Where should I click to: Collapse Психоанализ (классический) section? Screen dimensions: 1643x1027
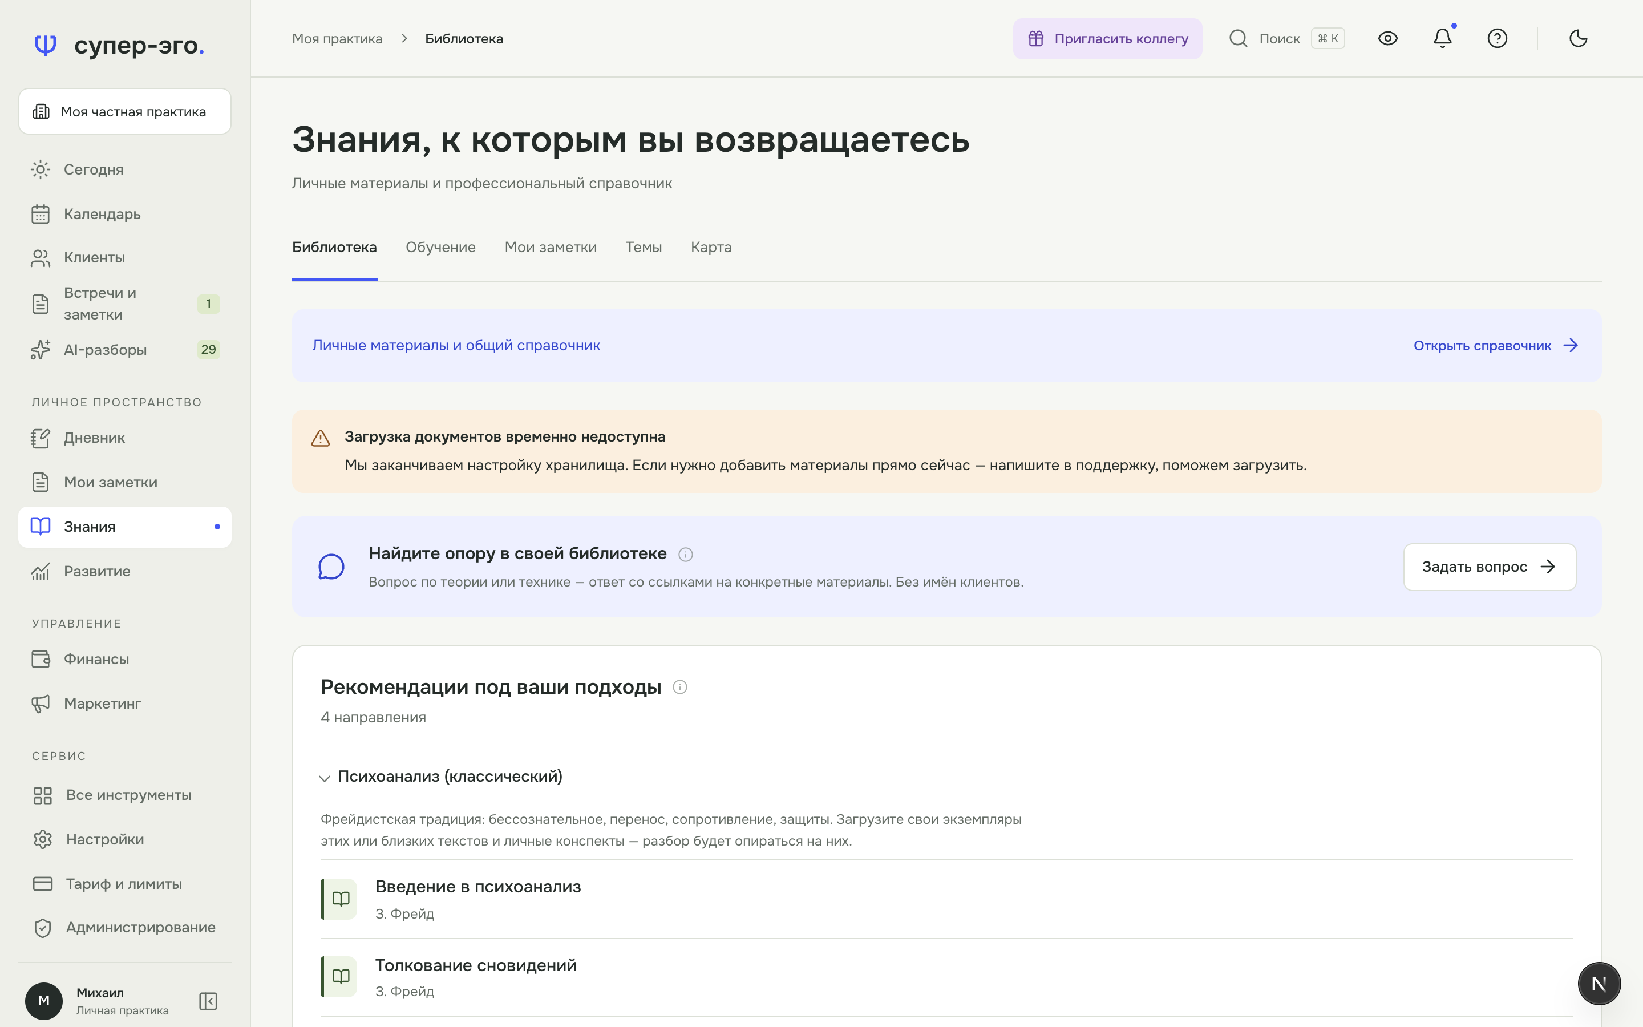[x=442, y=777]
